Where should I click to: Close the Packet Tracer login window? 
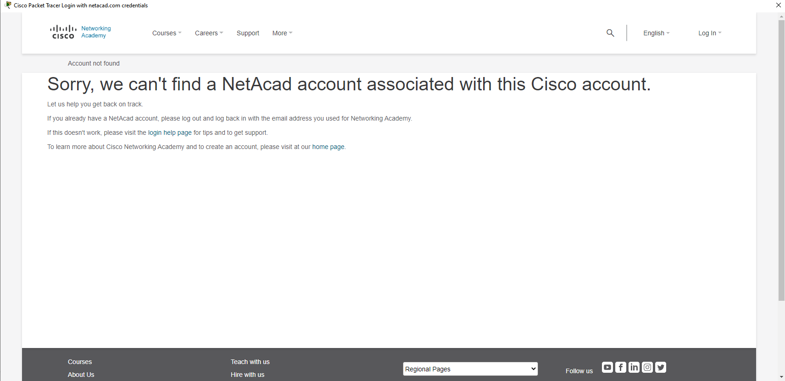(x=779, y=5)
